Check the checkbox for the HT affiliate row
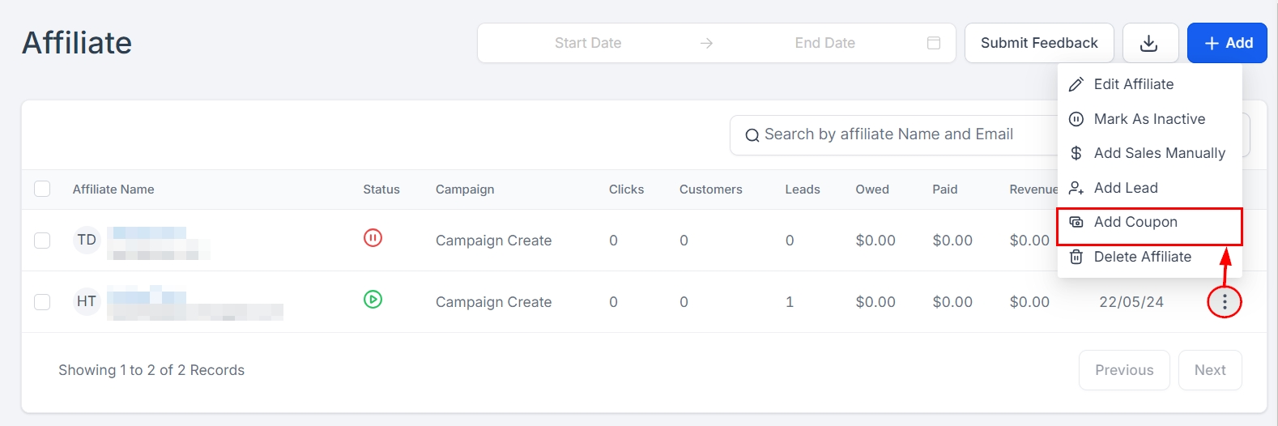Image resolution: width=1278 pixels, height=426 pixels. pos(42,302)
